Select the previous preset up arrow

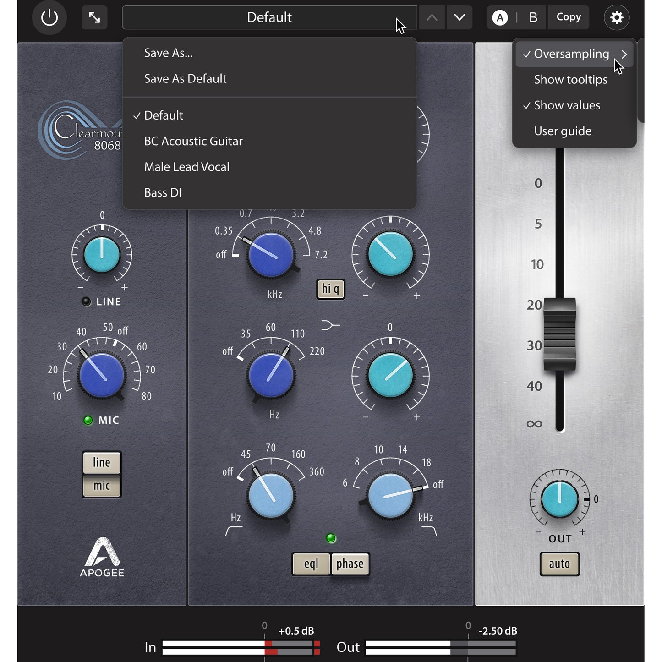coord(432,18)
